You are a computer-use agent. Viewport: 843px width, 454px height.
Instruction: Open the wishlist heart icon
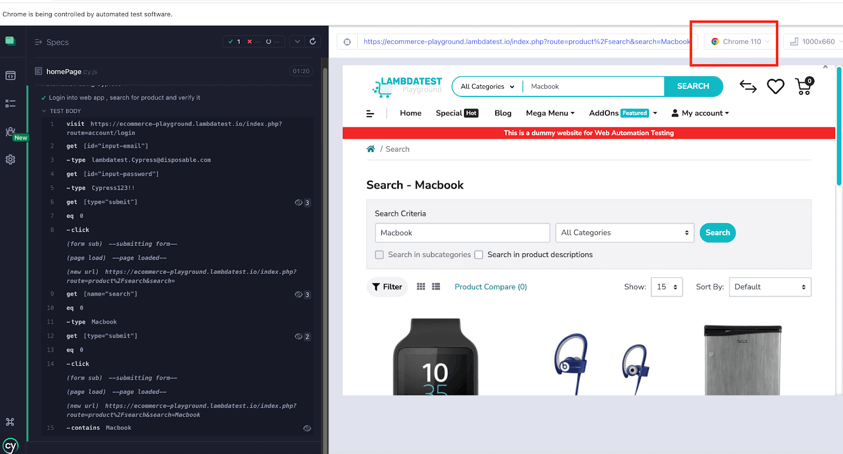pyautogui.click(x=776, y=86)
